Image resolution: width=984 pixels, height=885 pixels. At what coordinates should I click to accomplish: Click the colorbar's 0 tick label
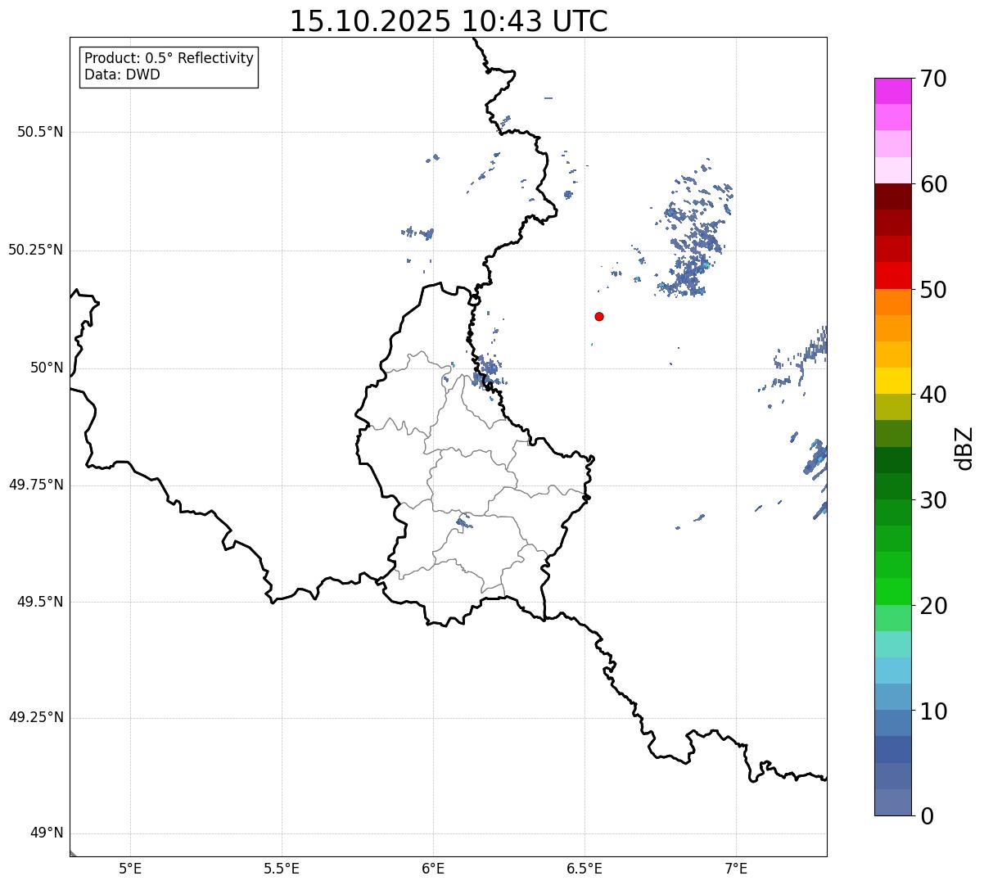(x=927, y=816)
